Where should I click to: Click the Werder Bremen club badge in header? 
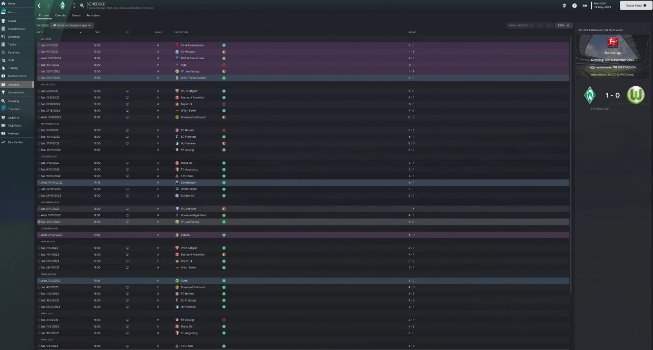point(62,6)
